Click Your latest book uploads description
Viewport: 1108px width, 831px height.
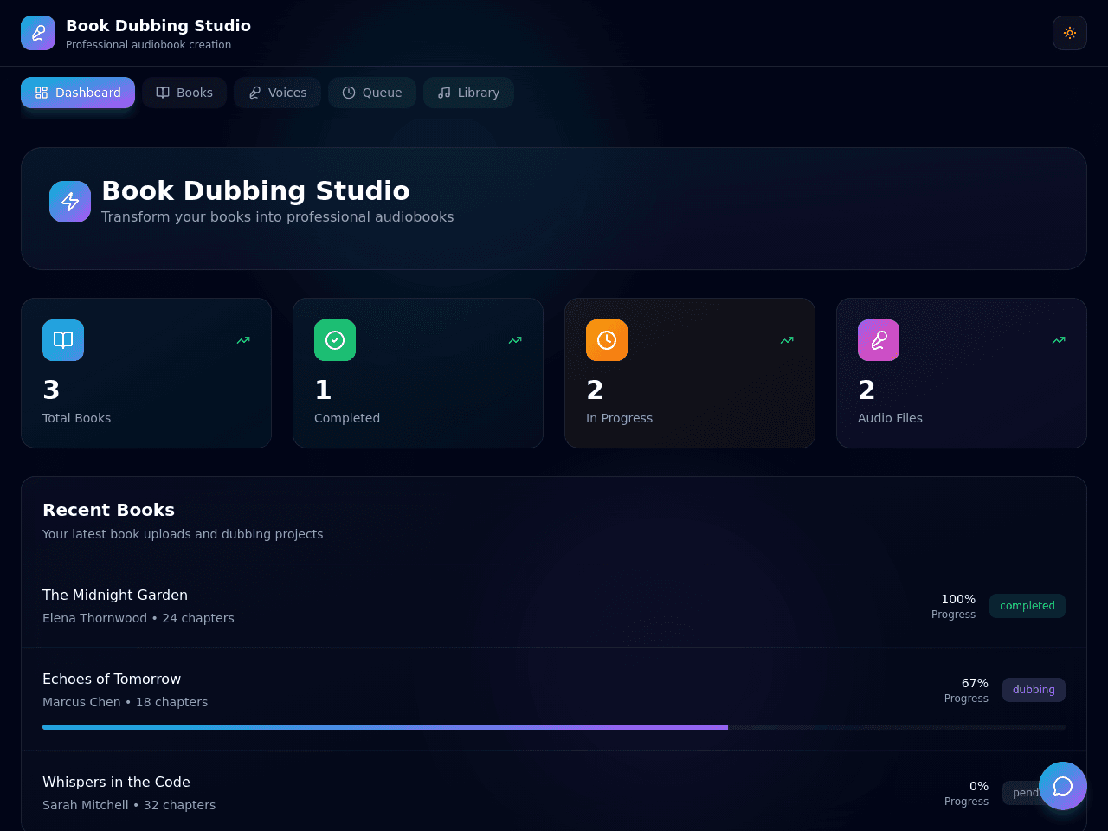pyautogui.click(x=183, y=534)
